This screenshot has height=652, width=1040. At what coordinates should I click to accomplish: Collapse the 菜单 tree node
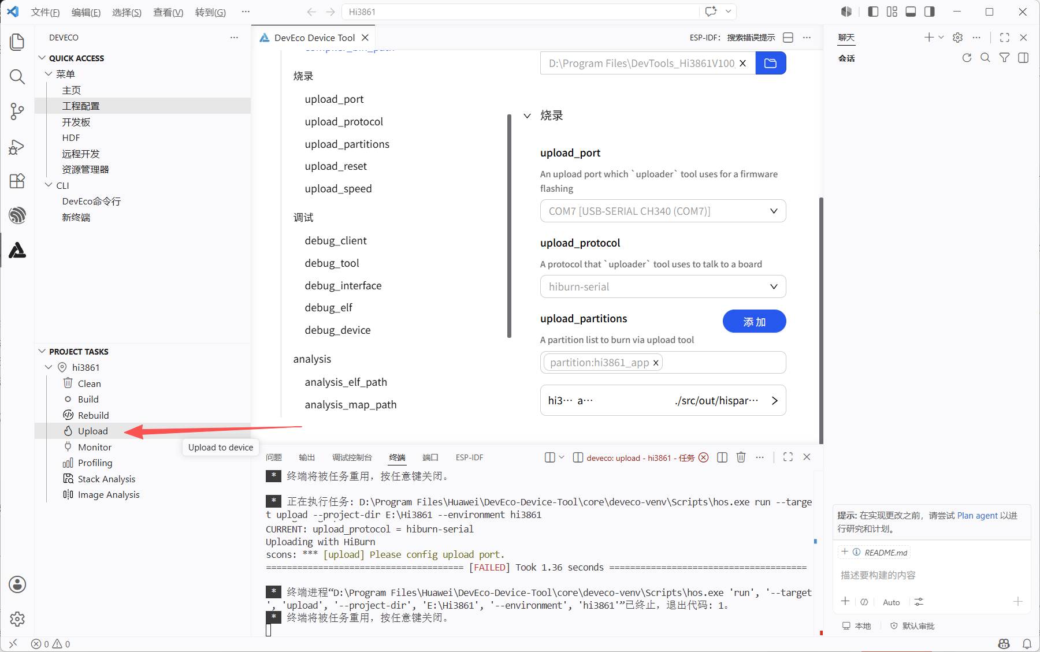(49, 74)
